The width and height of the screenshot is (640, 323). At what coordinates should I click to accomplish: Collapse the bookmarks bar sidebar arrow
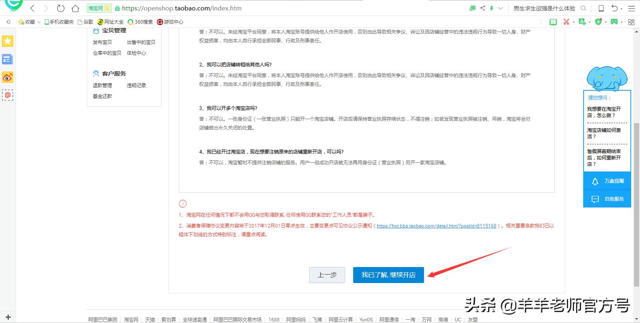coord(8,22)
